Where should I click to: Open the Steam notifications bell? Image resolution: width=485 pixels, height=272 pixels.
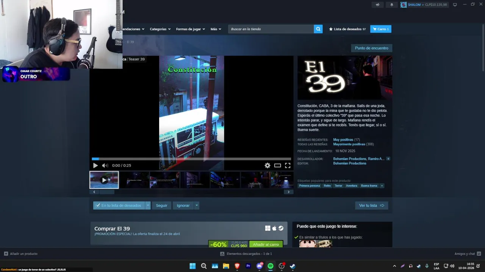point(392,5)
